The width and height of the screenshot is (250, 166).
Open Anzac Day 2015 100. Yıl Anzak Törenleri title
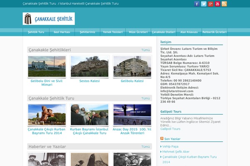coord(132,131)
